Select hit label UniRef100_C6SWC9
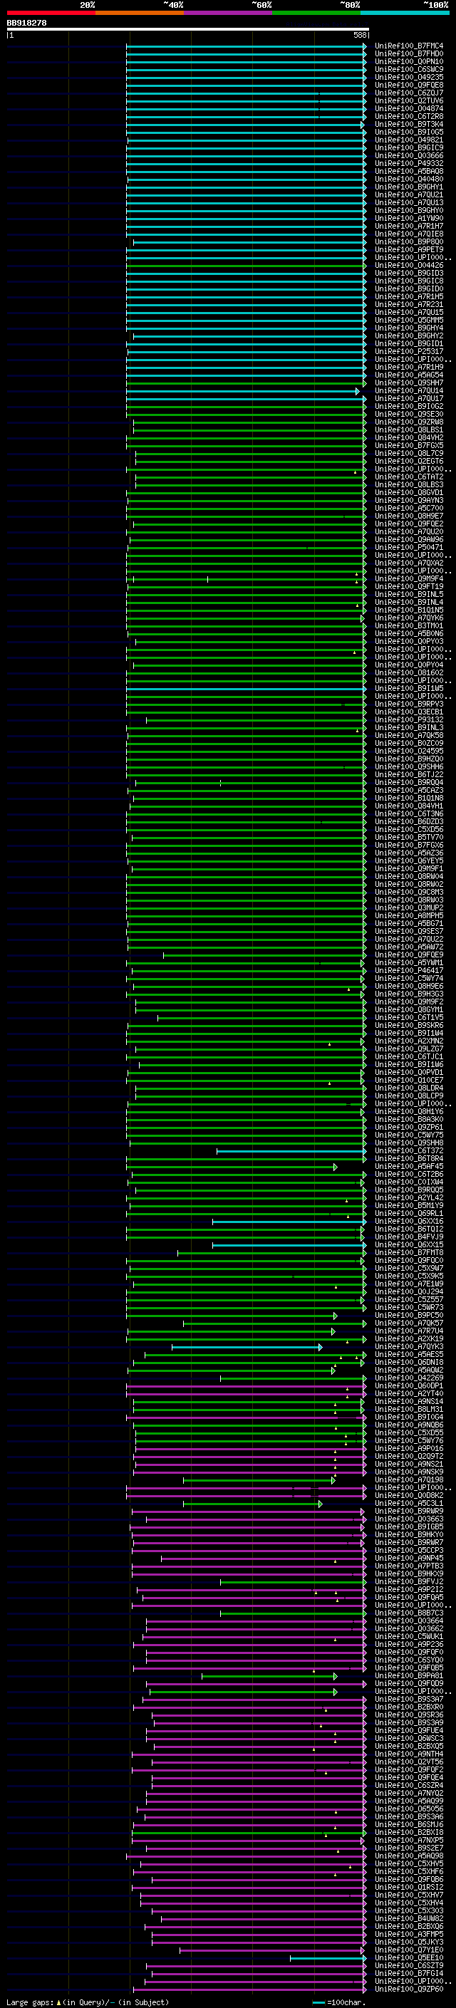Screen dimensions: 456x2008 click(x=409, y=69)
